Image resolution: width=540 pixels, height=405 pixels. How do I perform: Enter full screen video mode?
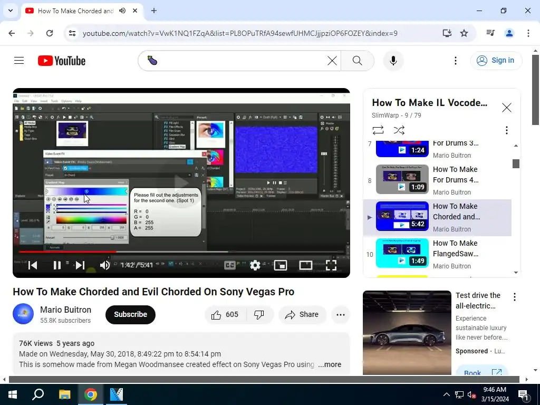(331, 265)
